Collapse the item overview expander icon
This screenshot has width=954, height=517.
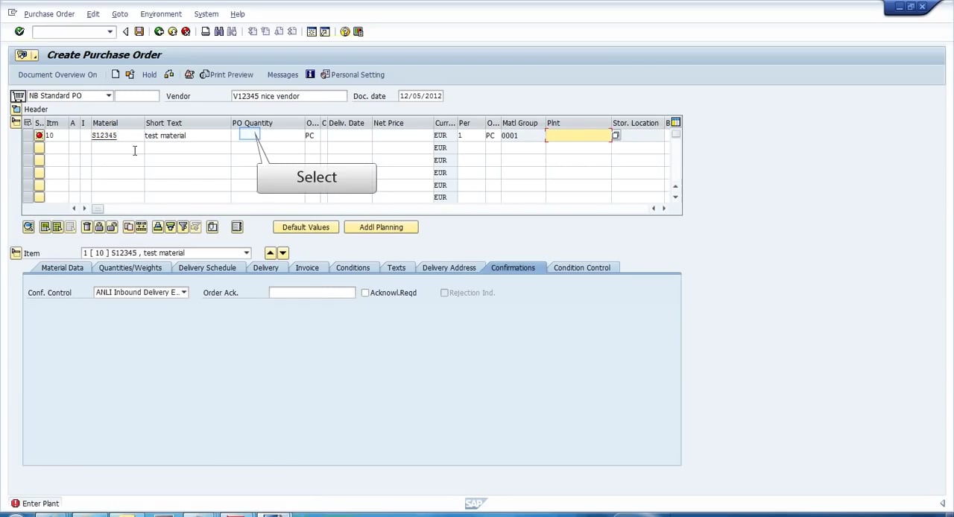click(x=16, y=122)
